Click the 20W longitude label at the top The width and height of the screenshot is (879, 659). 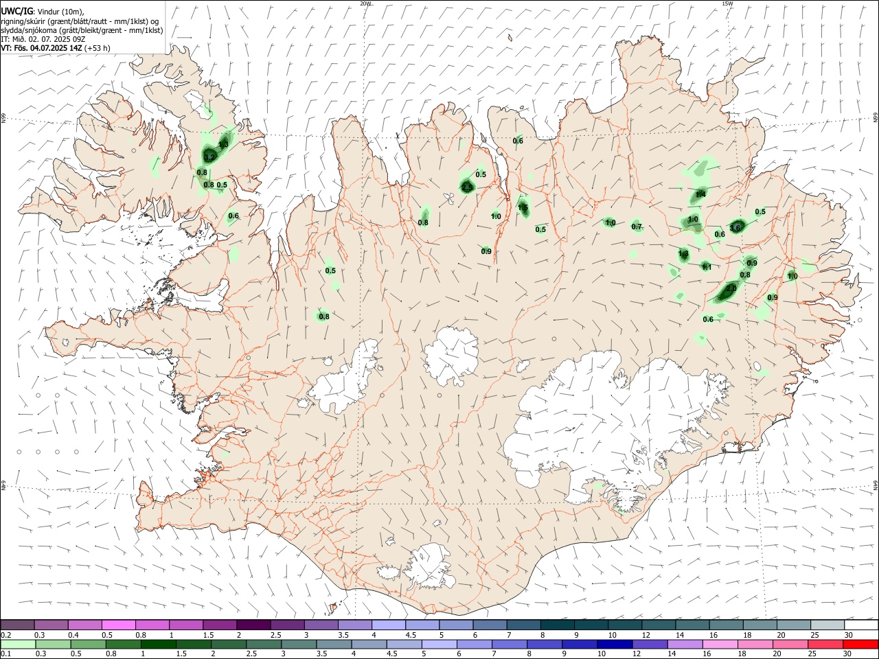pyautogui.click(x=366, y=3)
